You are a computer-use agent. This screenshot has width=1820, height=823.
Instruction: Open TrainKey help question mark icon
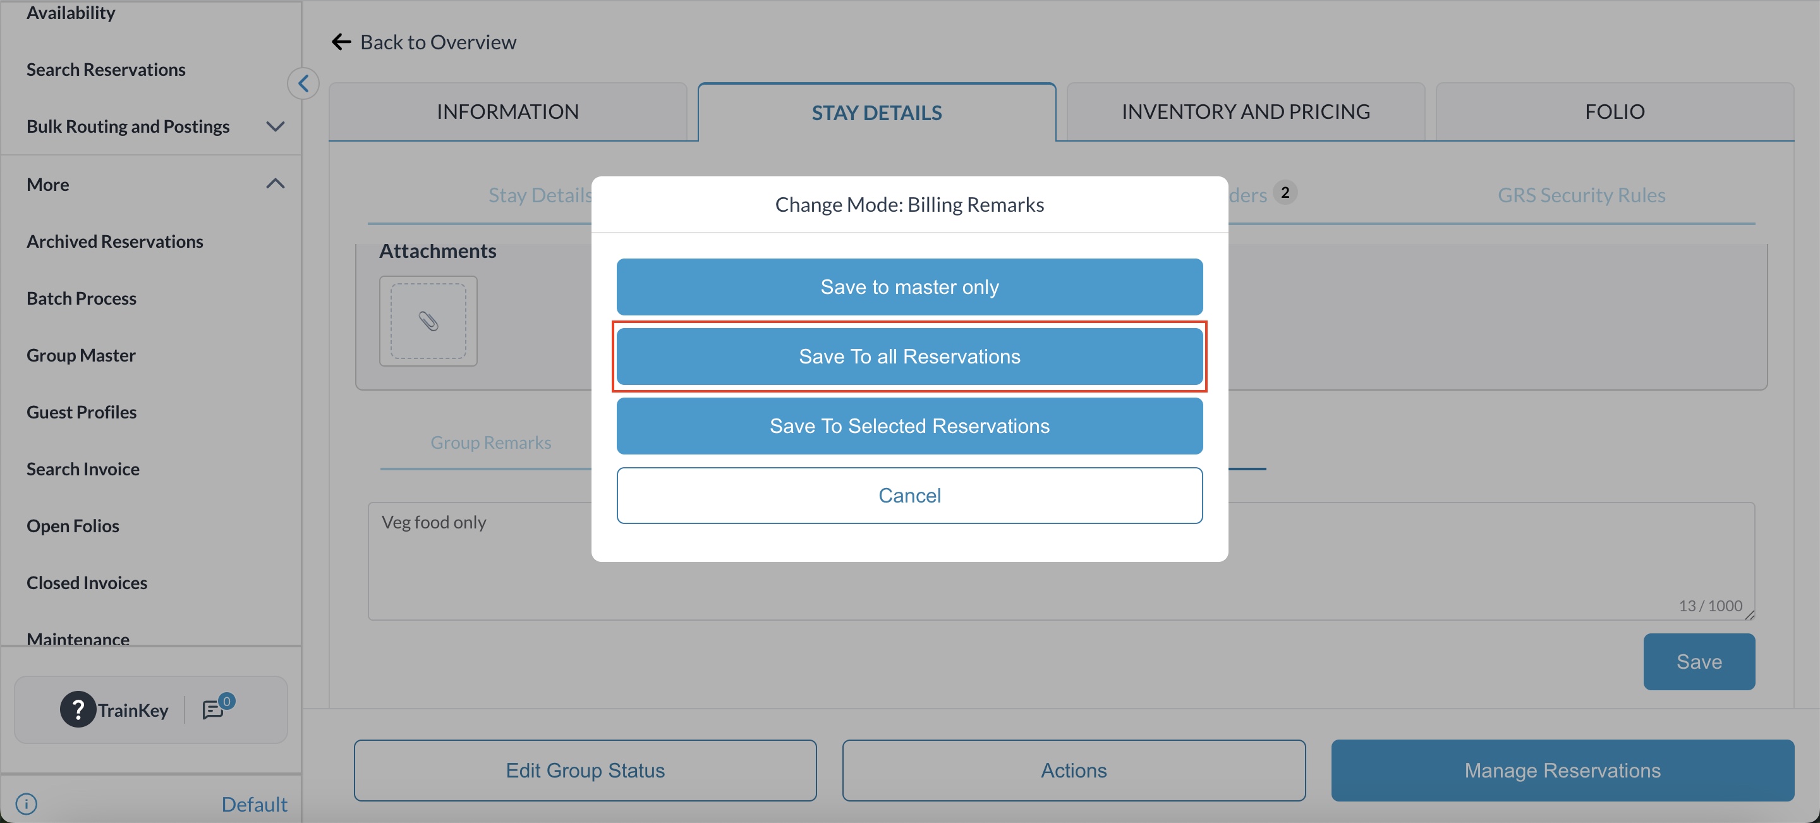click(x=78, y=709)
